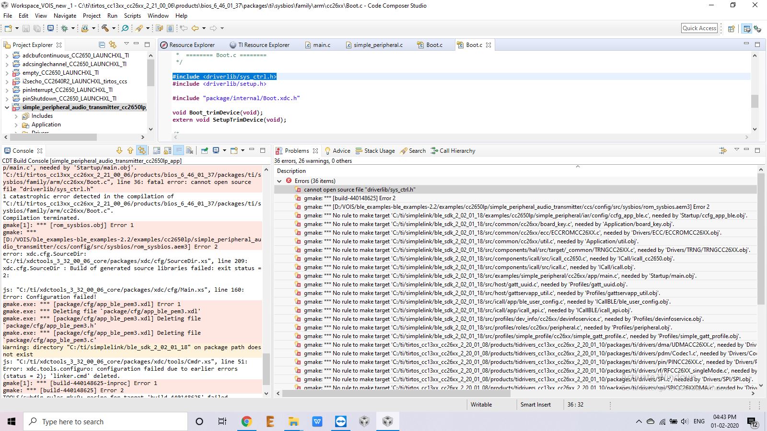Click the New file wizard icon
This screenshot has height=431, width=767.
coord(8,29)
